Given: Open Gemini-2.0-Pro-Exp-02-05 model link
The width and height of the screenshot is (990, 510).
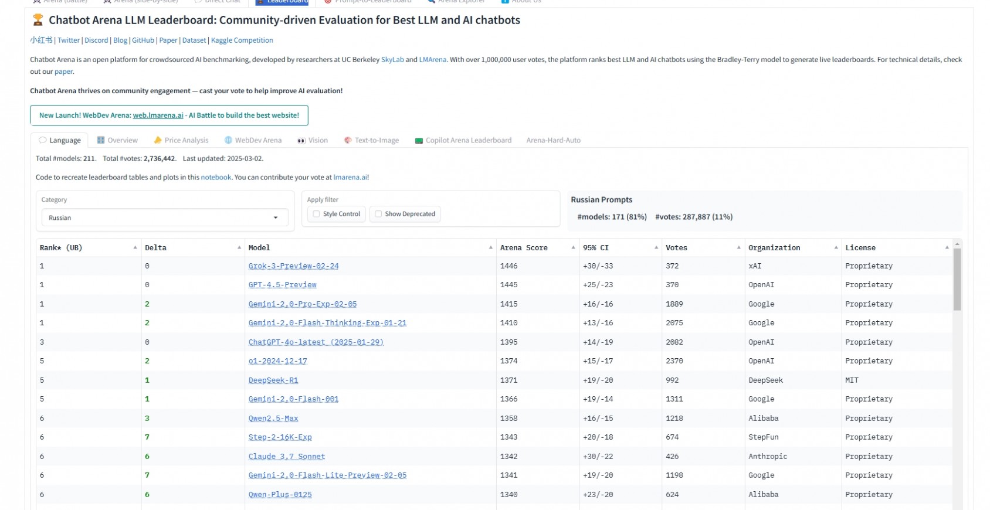Looking at the screenshot, I should (x=303, y=304).
